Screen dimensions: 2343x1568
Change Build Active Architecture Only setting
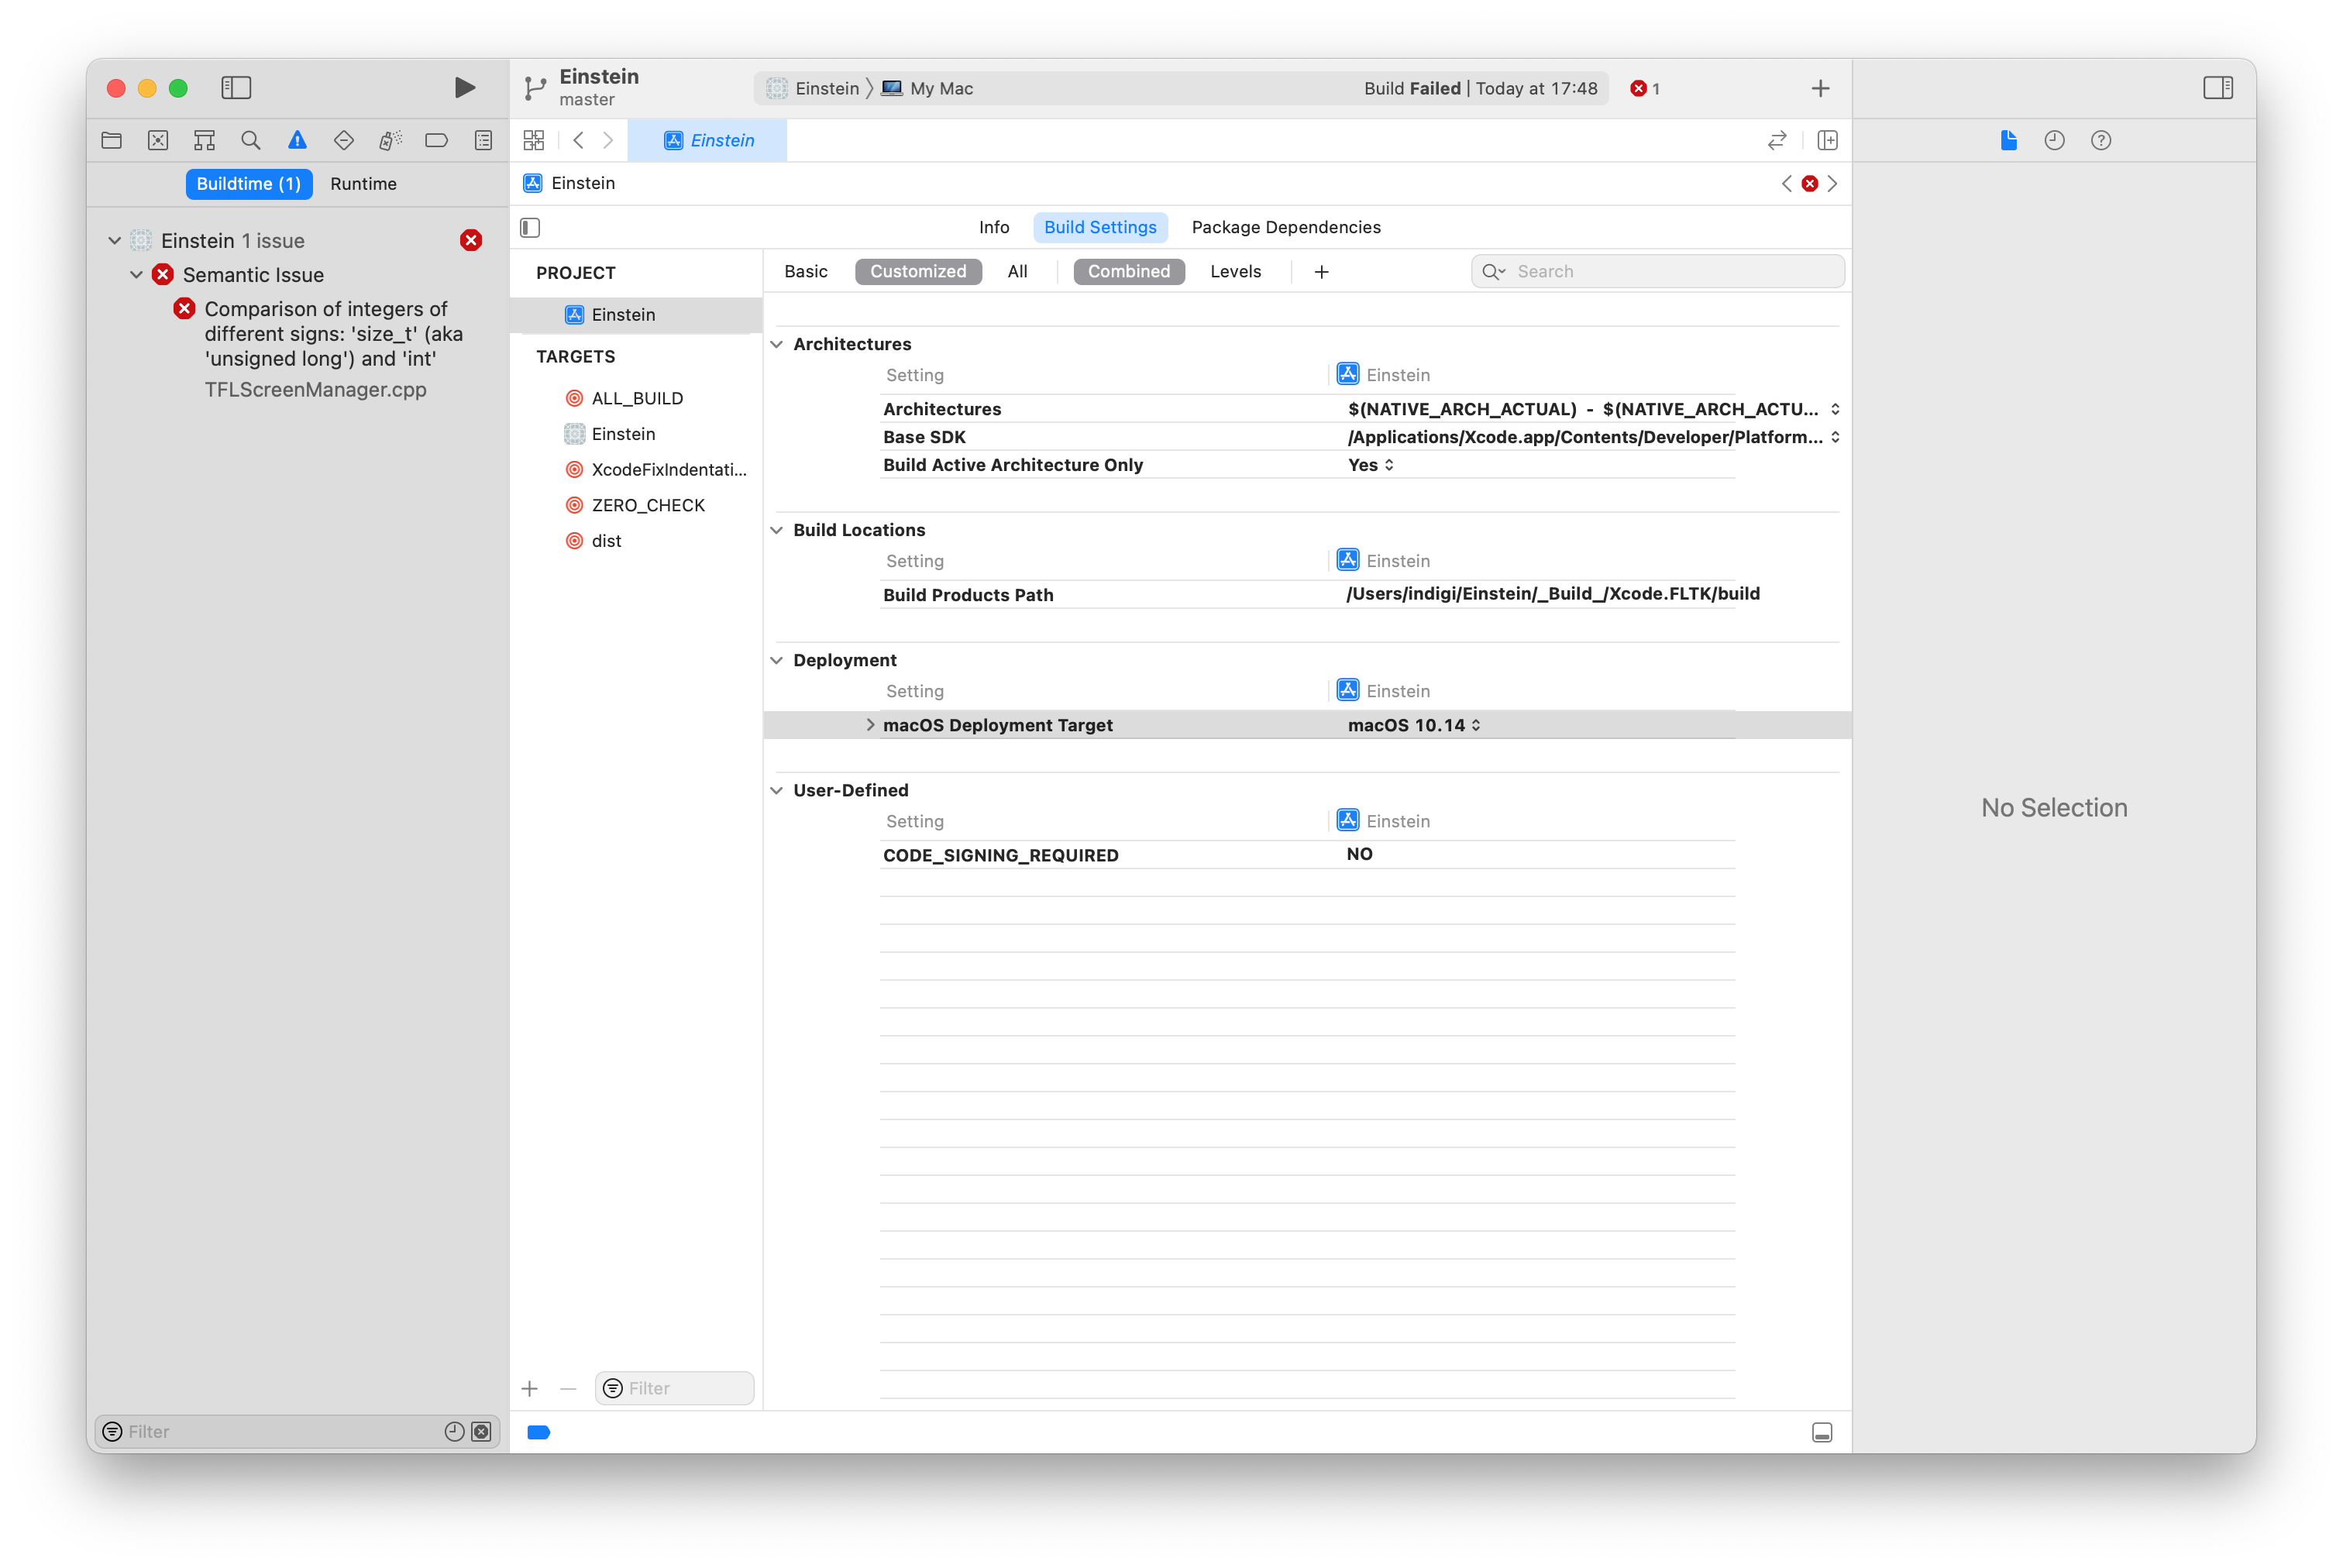click(1369, 464)
